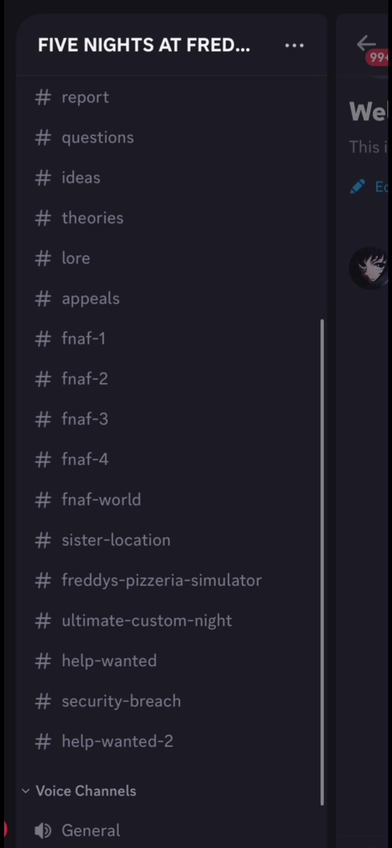
Task: Tap the back arrow icon
Action: click(366, 44)
